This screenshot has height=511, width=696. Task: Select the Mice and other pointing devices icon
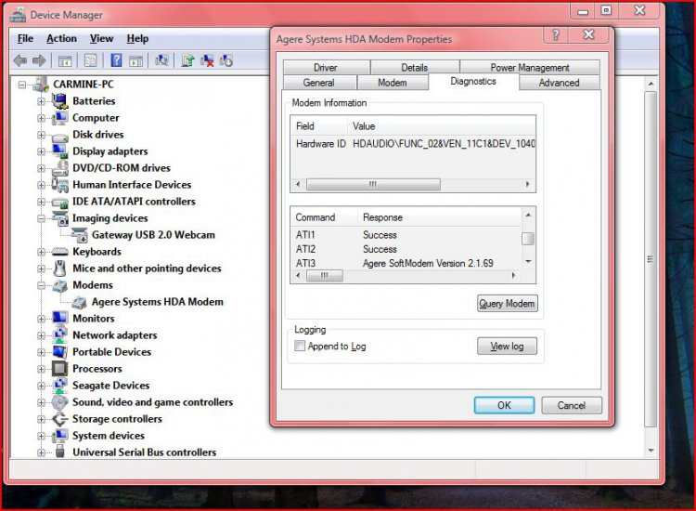pos(59,269)
